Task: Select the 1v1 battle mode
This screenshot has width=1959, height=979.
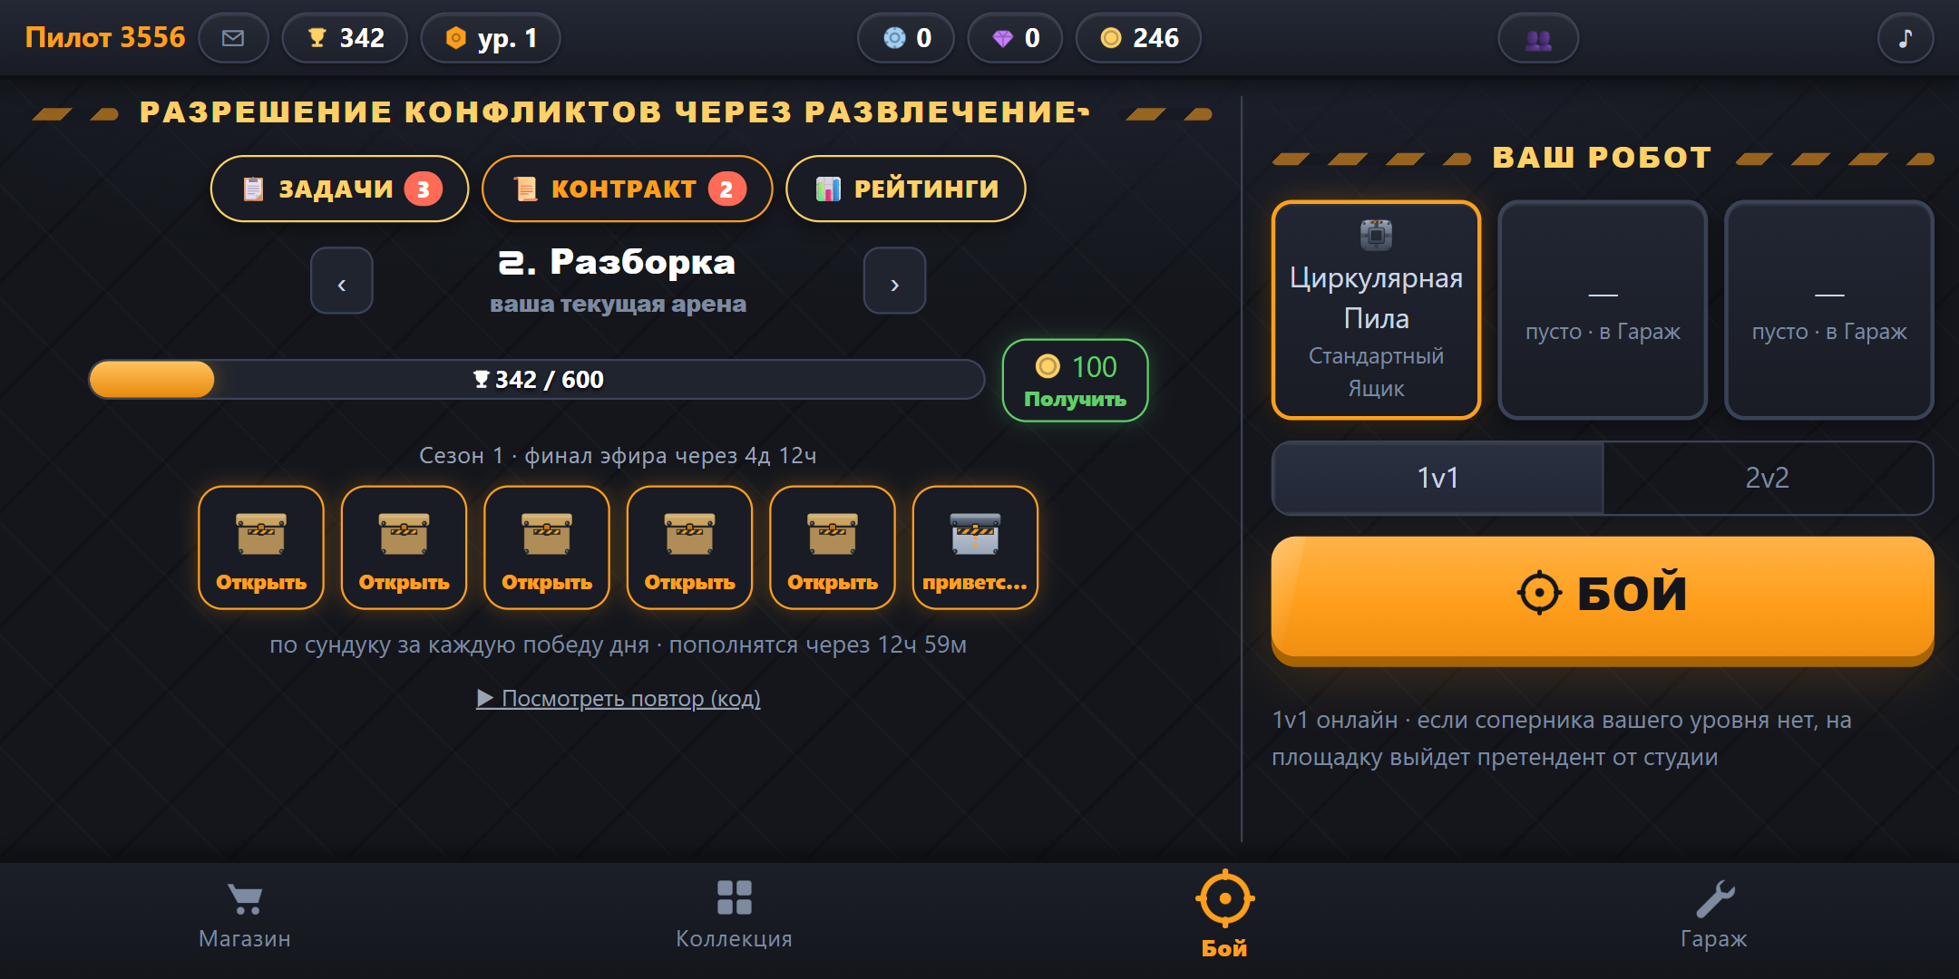Action: tap(1438, 478)
